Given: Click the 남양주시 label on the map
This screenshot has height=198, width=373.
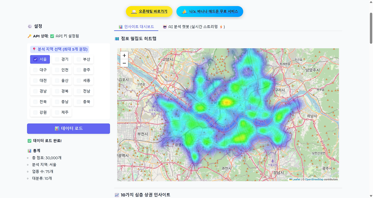Looking at the screenshot, I should click(x=313, y=70).
